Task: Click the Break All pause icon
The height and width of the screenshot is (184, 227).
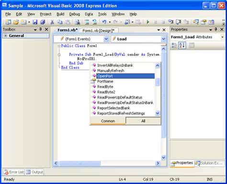Action: pos(156,22)
